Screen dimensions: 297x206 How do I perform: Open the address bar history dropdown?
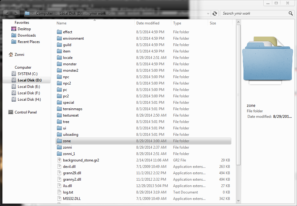point(208,14)
